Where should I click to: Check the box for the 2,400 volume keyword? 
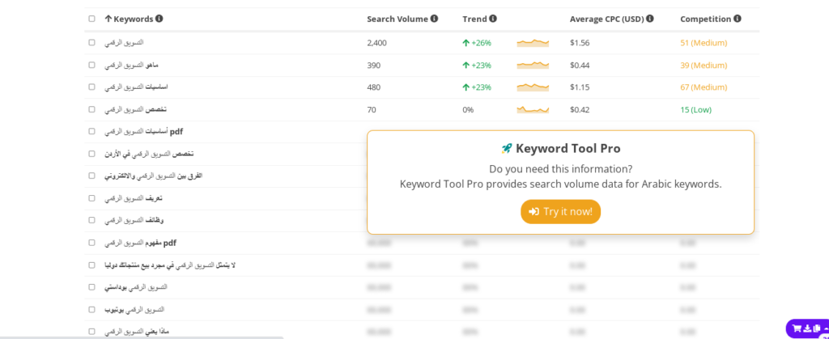92,42
